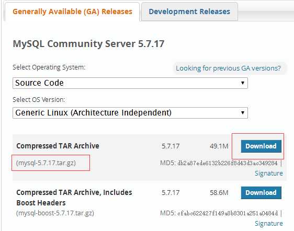Click the MD5 hash starting with db2a87

pyautogui.click(x=227, y=163)
